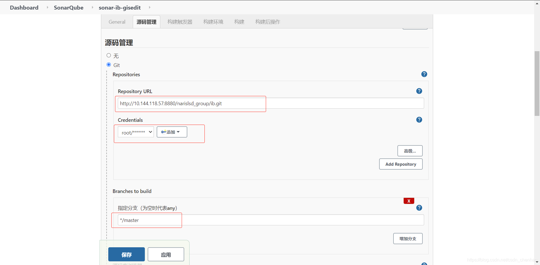Expand SonarQube breadcrumb arrow
This screenshot has width=540, height=265.
click(x=92, y=7)
